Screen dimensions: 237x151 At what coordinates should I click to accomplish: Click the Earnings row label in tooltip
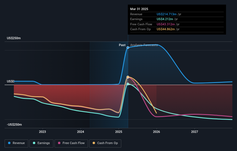pyautogui.click(x=136, y=19)
